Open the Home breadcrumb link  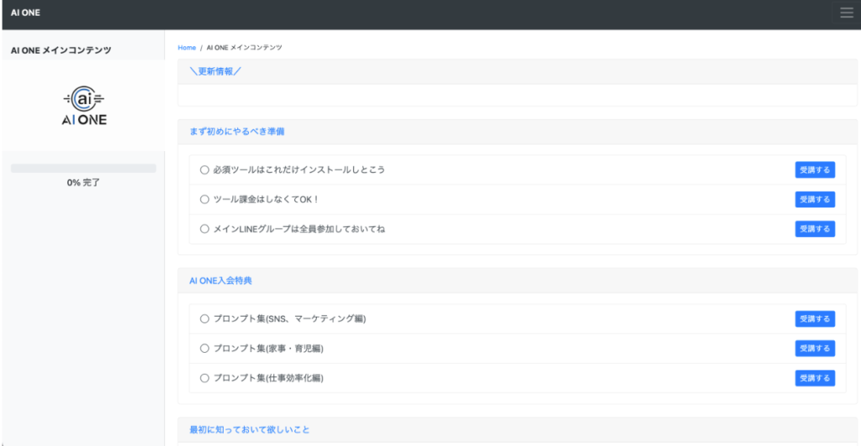[187, 48]
